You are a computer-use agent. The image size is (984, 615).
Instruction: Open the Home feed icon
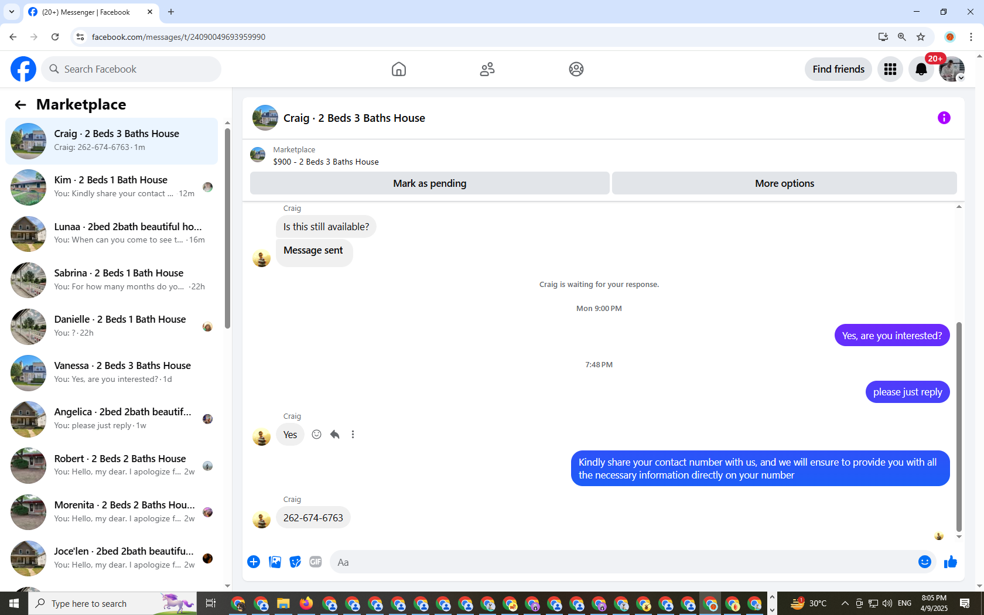coord(399,69)
